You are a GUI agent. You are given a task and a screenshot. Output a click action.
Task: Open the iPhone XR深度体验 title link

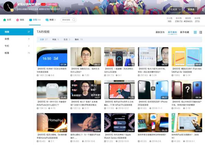[153, 103]
